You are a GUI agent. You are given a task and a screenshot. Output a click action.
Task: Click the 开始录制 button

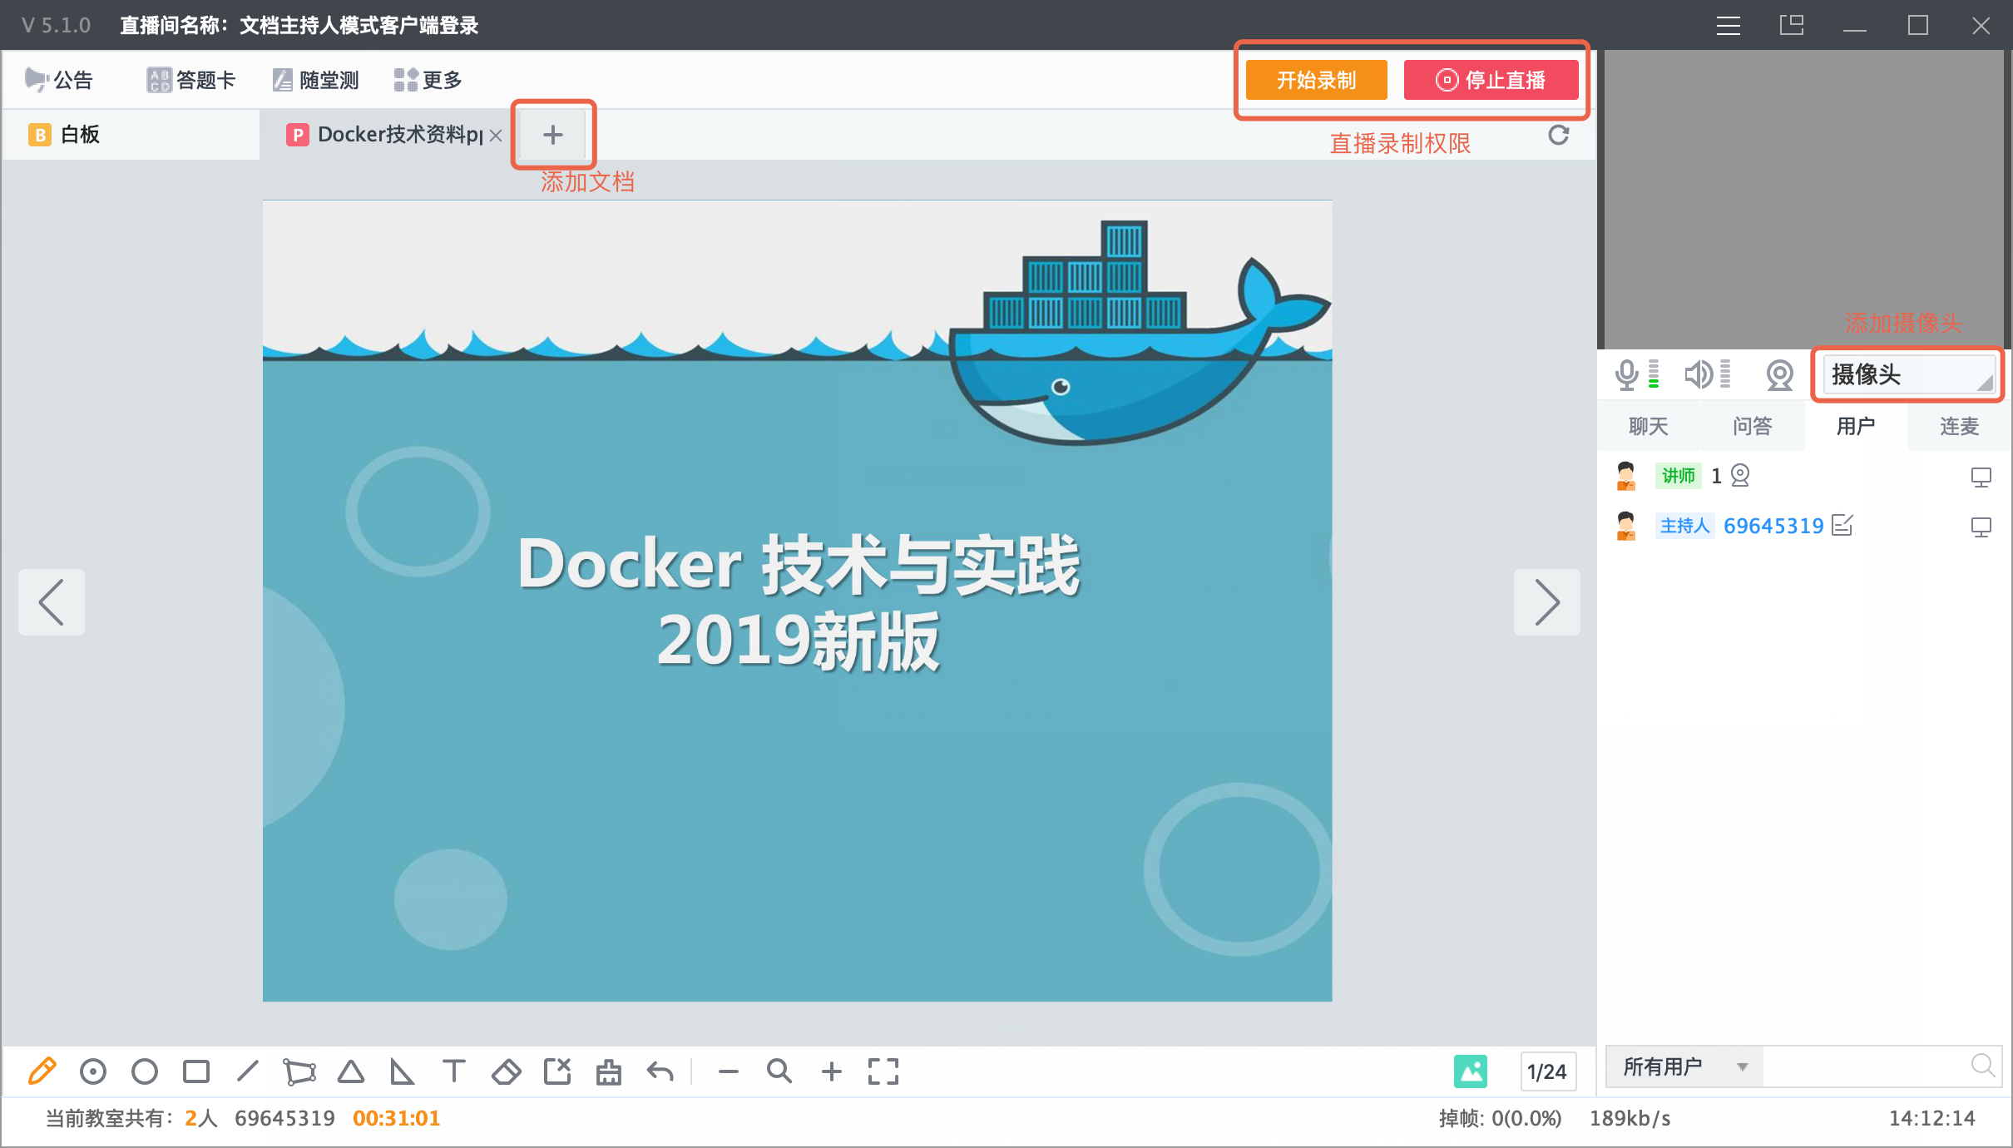[1317, 80]
